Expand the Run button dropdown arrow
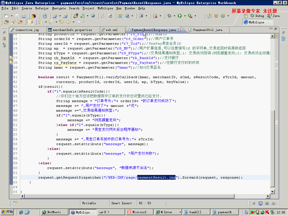Viewport: 288px width, 216px height. pos(185,16)
